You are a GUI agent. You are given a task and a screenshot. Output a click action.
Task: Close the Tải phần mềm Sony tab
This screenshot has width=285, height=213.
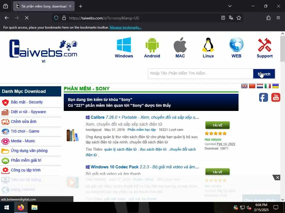(70, 6)
